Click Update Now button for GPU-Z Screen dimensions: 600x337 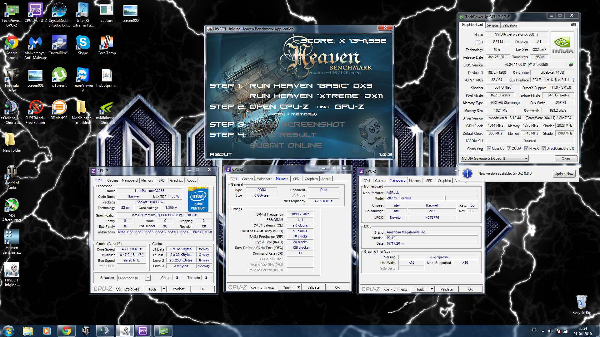tap(564, 174)
